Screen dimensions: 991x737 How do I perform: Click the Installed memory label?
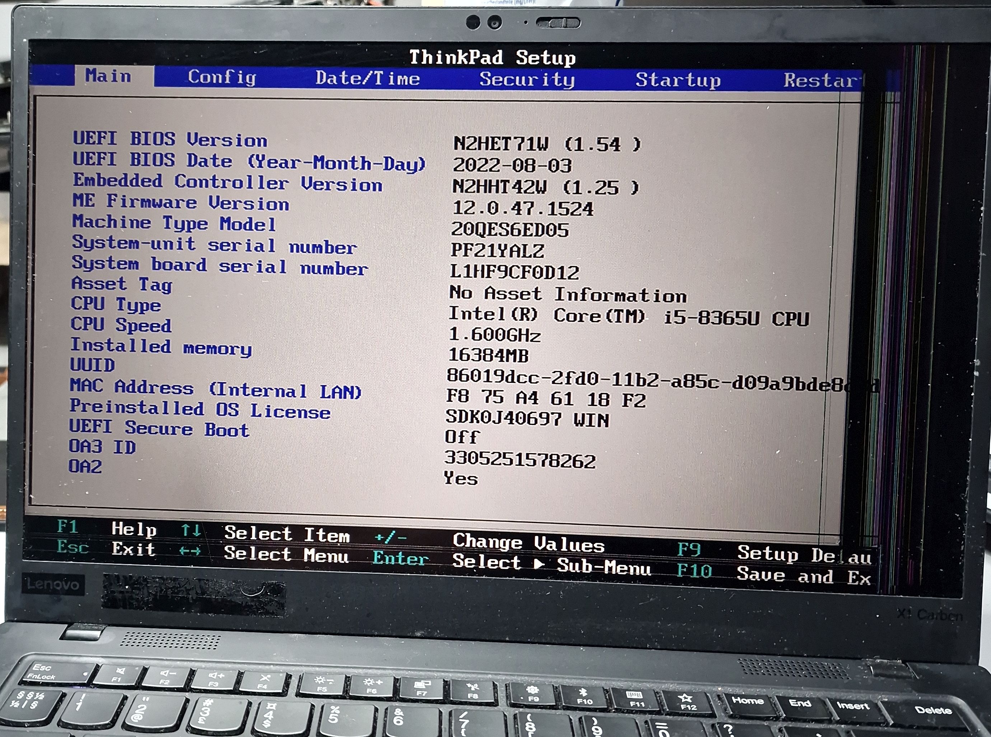tap(161, 347)
